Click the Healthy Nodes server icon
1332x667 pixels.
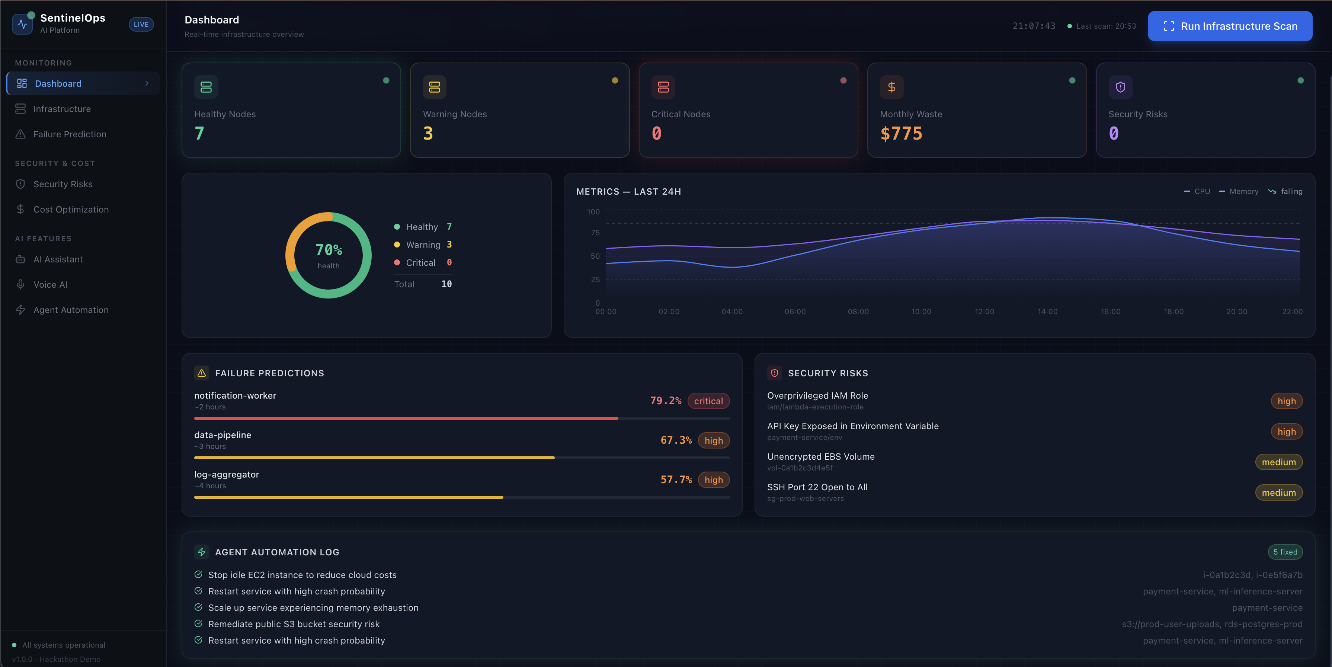tap(206, 87)
